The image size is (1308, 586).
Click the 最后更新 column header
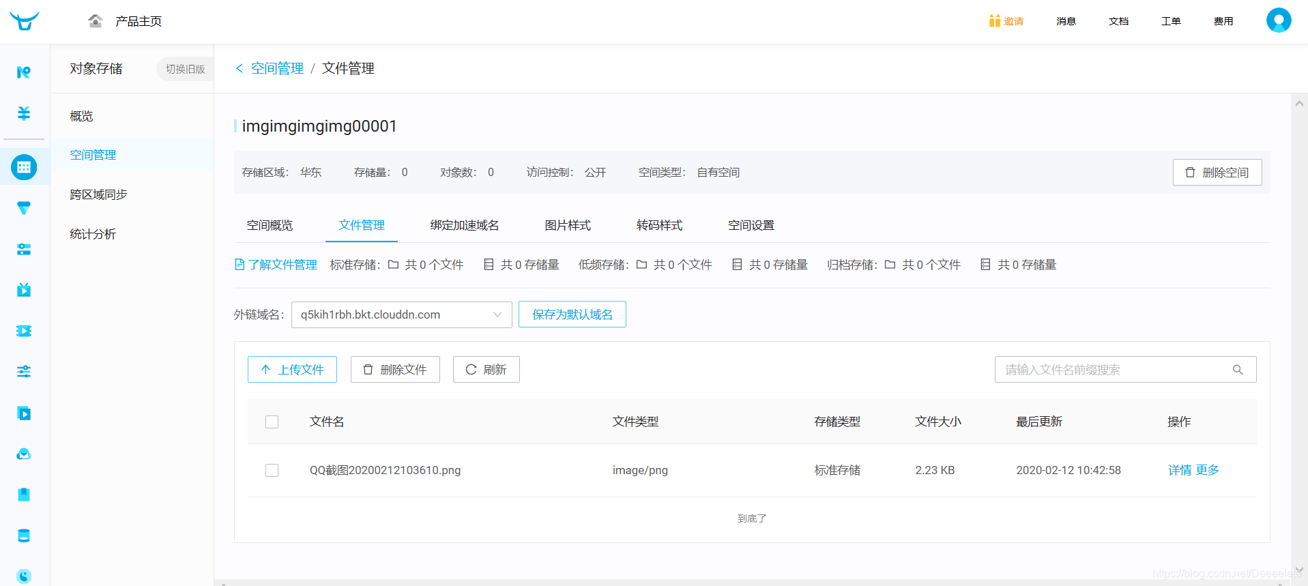click(x=1039, y=422)
